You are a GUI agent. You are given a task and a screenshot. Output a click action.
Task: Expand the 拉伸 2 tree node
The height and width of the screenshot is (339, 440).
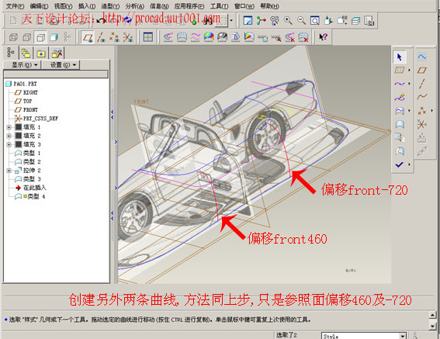click(x=9, y=171)
